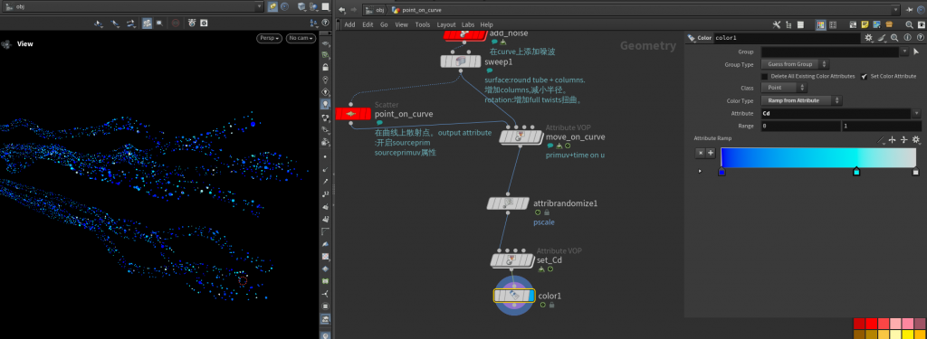Select the add_noise node
Image resolution: width=927 pixels, height=339 pixels.
pos(464,34)
